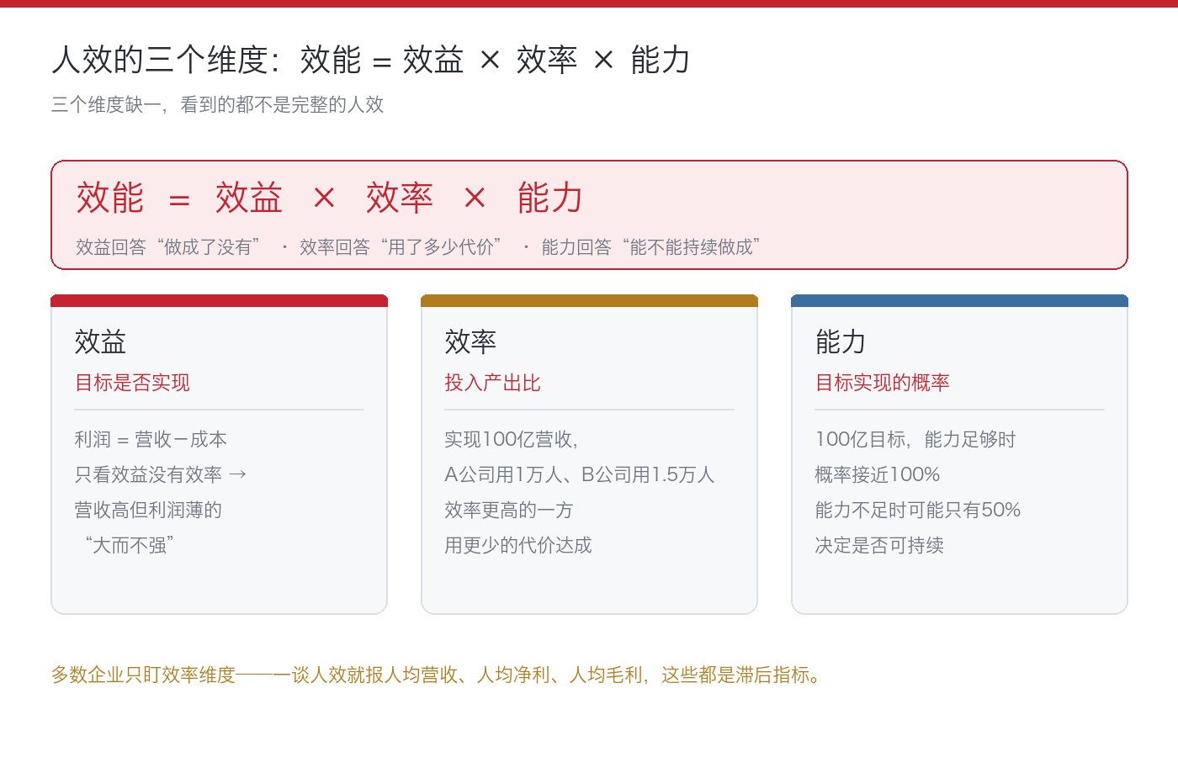Click the line "实现100亿营收，"
Viewport: 1178px width, 757px height.
(x=511, y=439)
